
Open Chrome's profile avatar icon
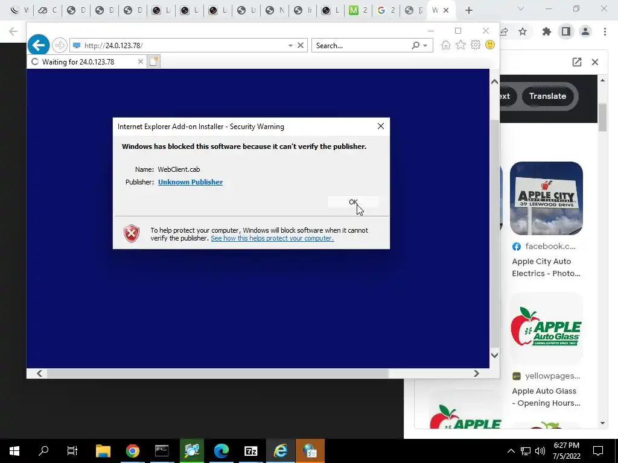click(x=585, y=31)
